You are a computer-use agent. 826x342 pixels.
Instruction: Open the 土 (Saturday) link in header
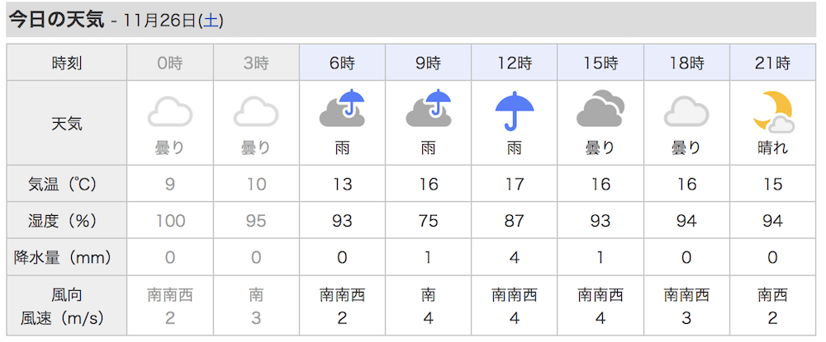(210, 21)
